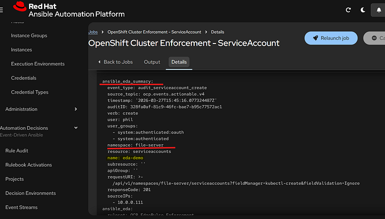
Task: Click the text 'namespace: file-server'
Action: coord(135,145)
